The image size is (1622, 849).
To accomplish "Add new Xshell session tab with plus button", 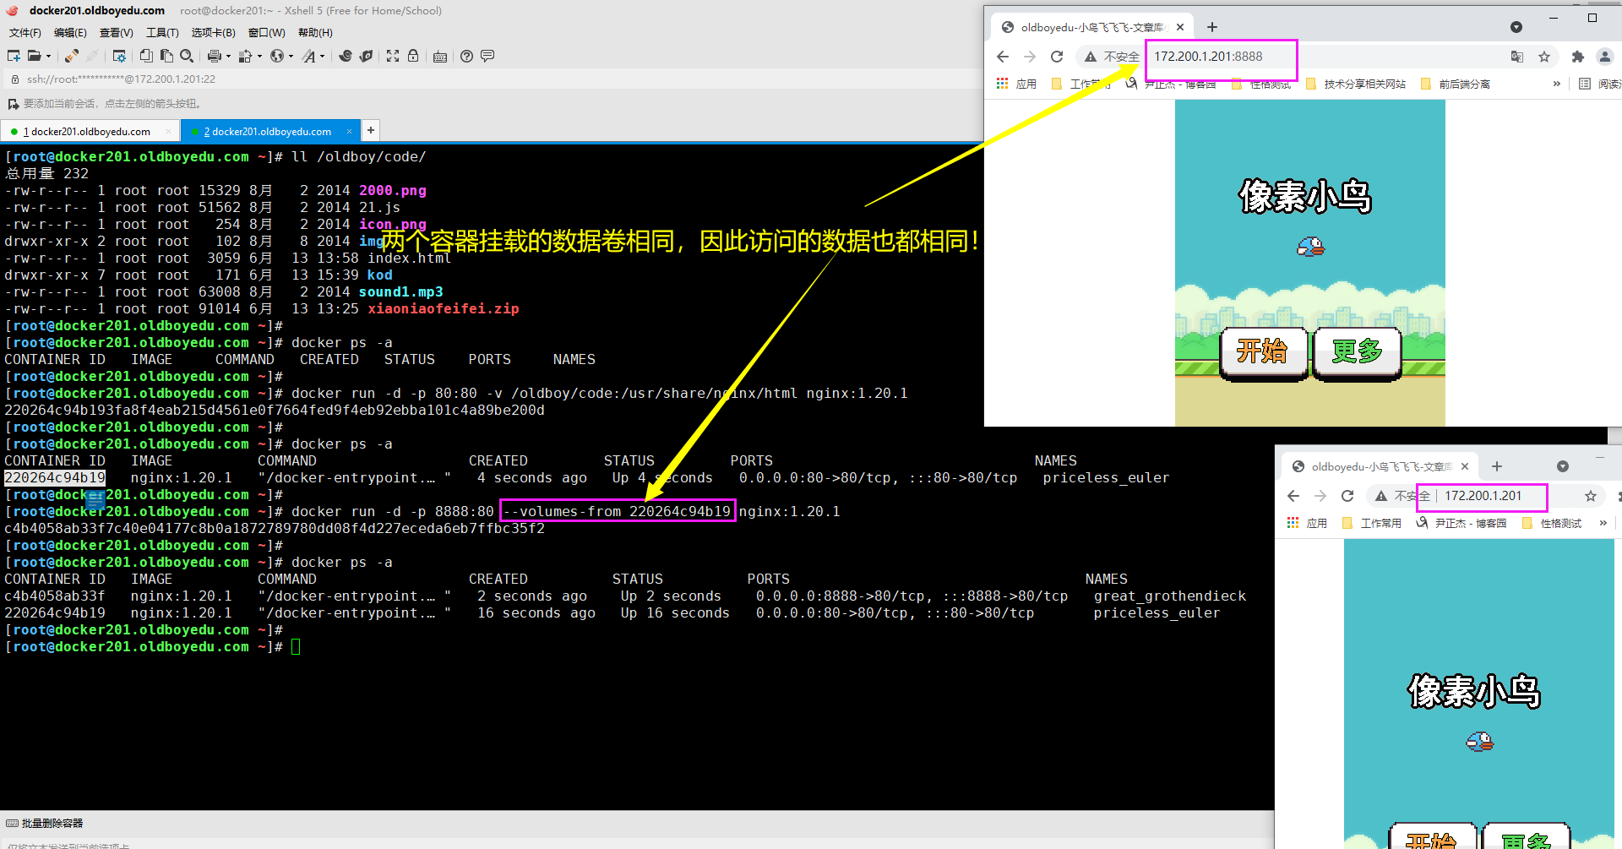I will (x=370, y=130).
